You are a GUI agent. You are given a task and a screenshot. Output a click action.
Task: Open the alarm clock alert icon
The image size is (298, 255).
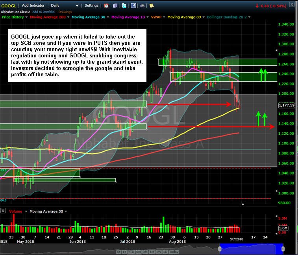(106, 6)
